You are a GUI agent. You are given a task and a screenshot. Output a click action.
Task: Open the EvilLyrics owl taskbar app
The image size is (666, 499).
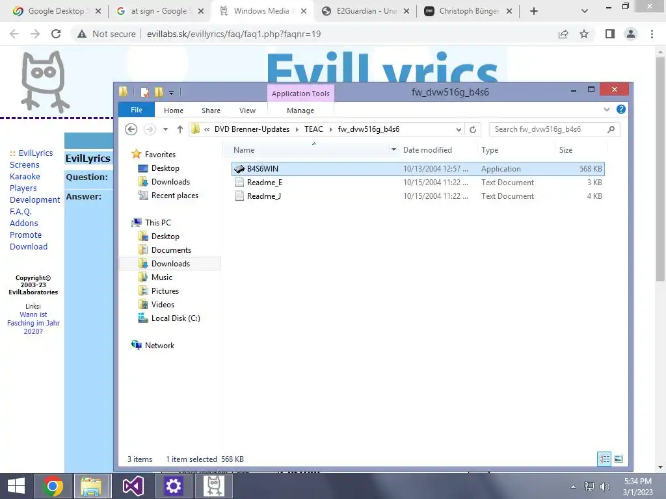(x=213, y=486)
